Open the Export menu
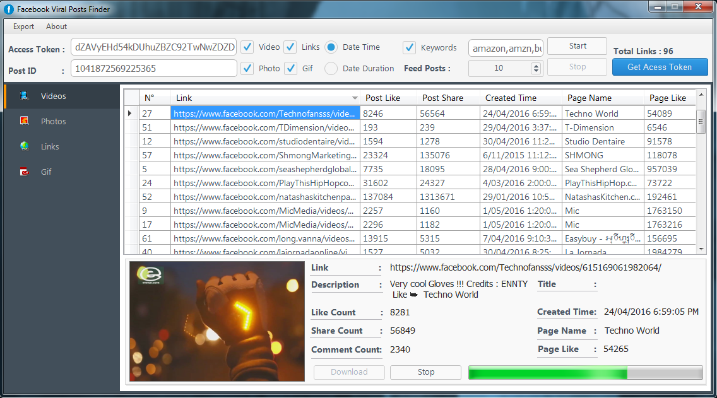Viewport: 717px width, 398px height. tap(23, 26)
